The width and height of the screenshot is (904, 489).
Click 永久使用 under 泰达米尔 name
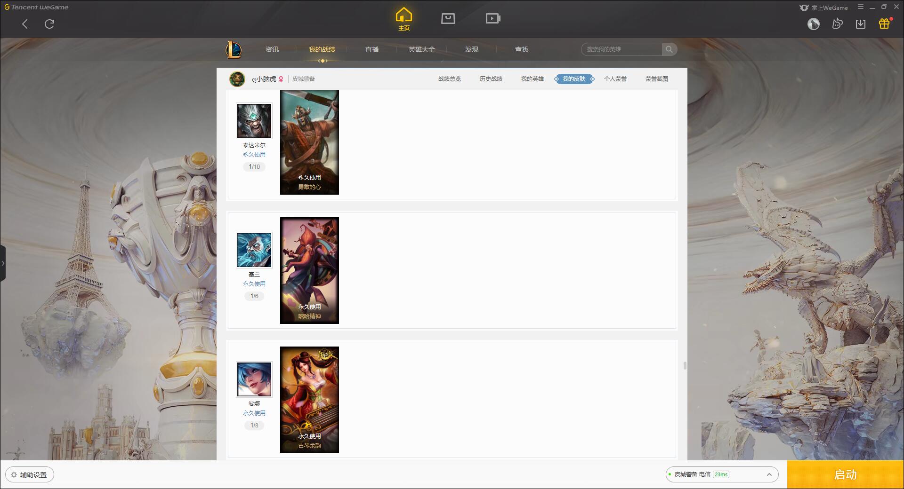click(254, 155)
